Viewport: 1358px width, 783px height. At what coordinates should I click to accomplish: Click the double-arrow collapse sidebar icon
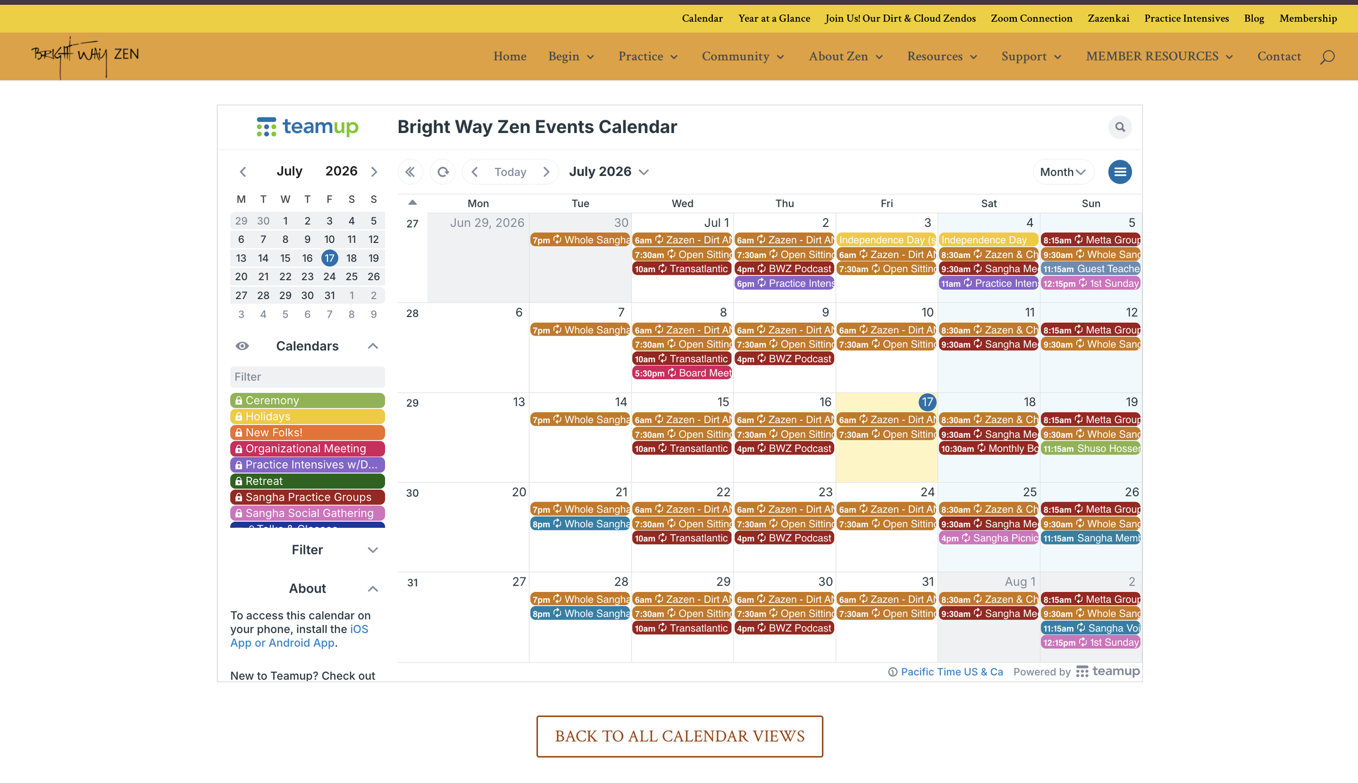(410, 172)
